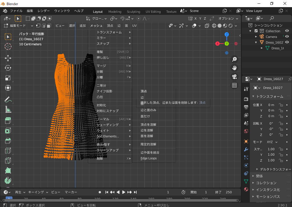This screenshot has height=207, width=292.
Task: Open Output properties (printer icon)
Action: point(246,107)
